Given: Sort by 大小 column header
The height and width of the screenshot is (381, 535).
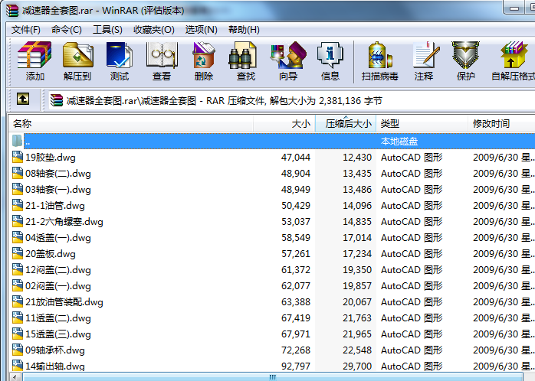Looking at the screenshot, I should (x=284, y=124).
